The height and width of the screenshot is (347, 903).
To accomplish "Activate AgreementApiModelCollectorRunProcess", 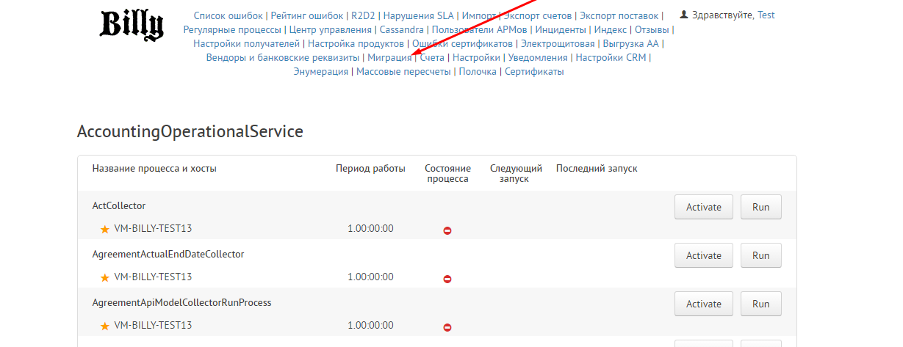I will [704, 304].
